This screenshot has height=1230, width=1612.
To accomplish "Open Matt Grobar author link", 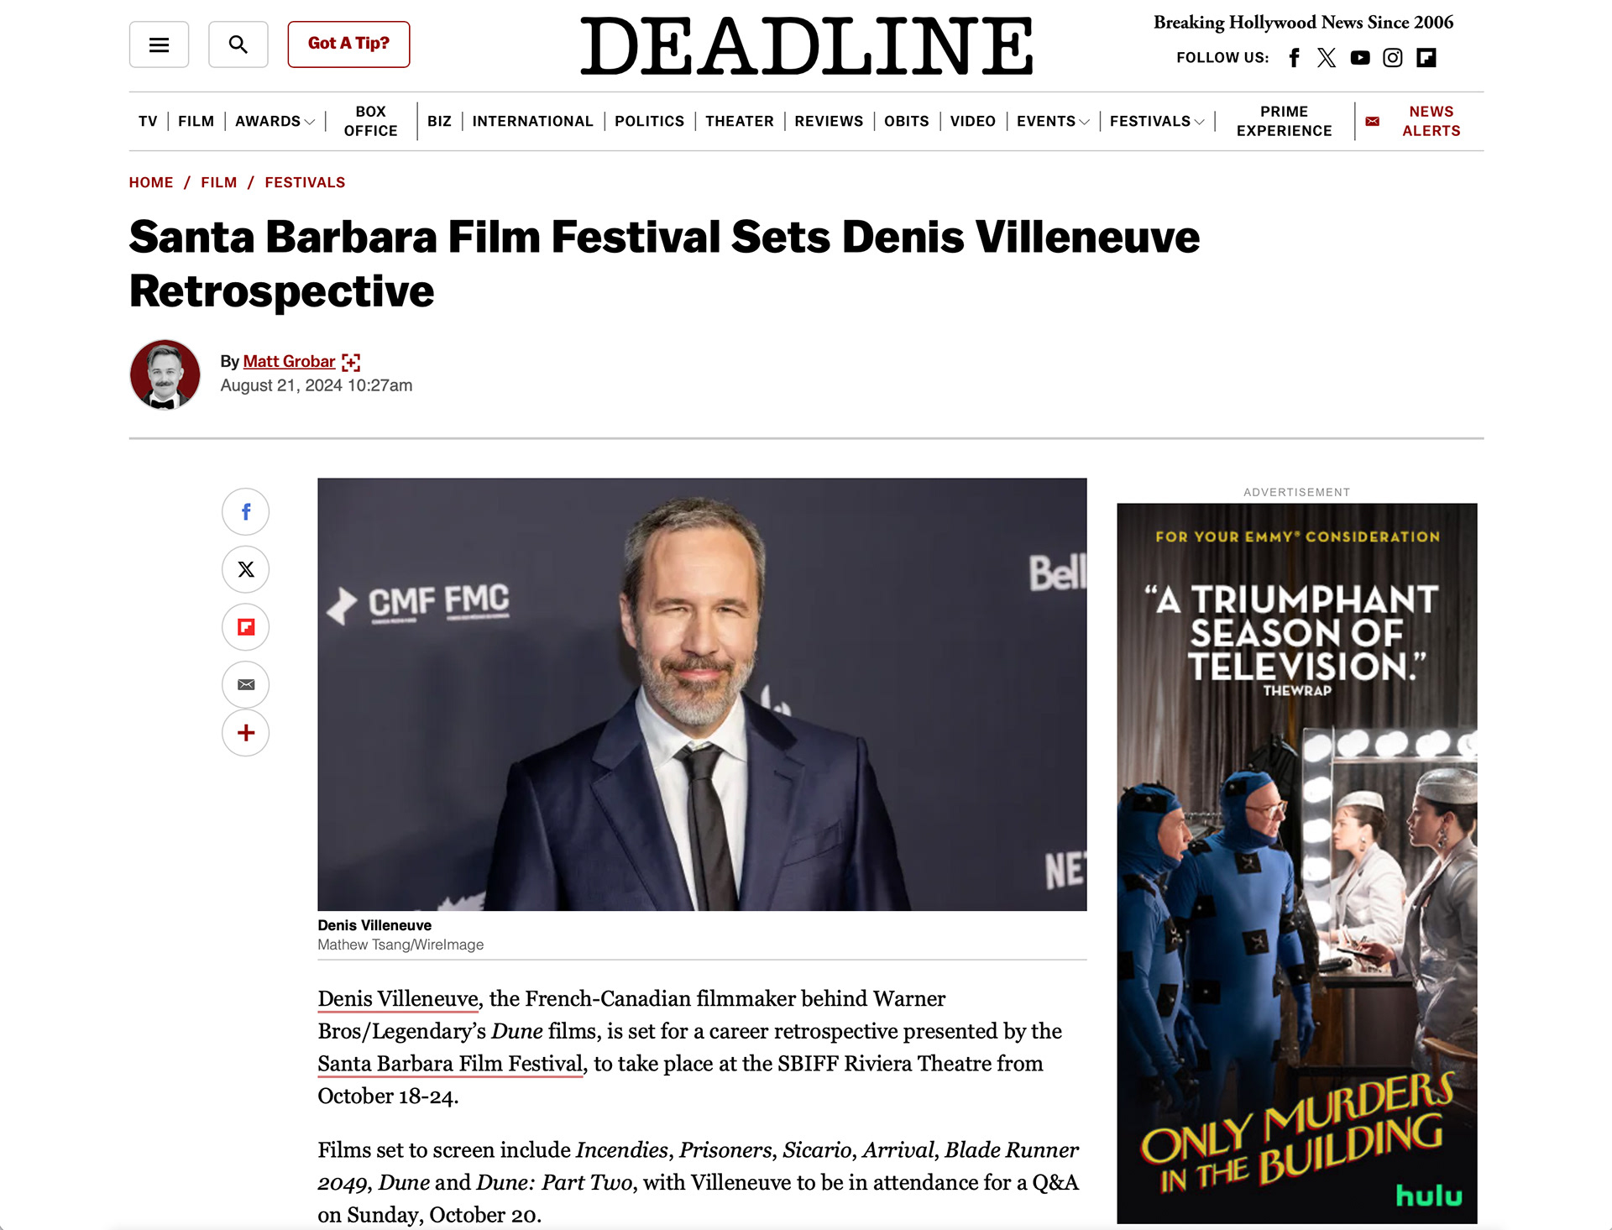I will pyautogui.click(x=289, y=362).
